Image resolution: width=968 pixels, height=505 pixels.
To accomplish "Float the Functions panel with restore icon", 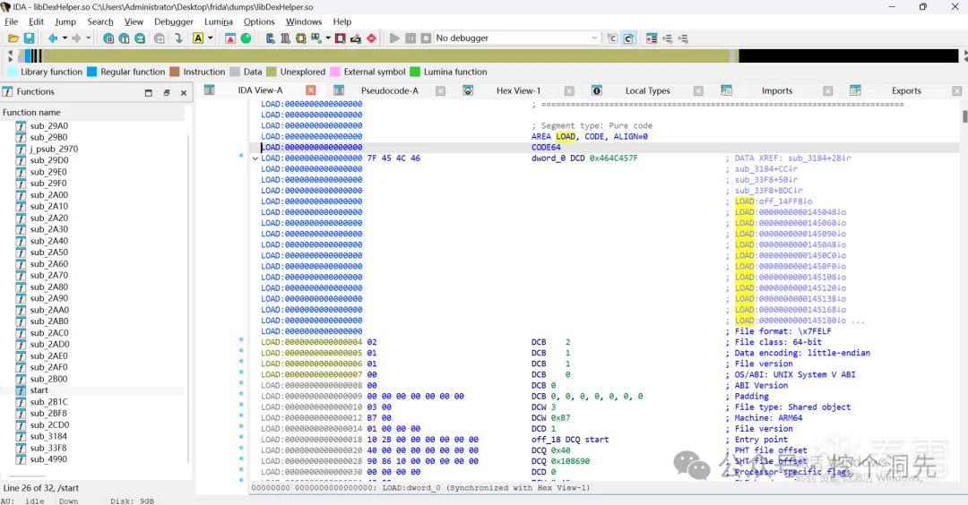I will [x=166, y=92].
